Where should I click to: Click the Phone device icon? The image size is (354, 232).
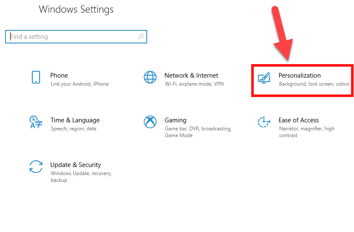coord(36,78)
